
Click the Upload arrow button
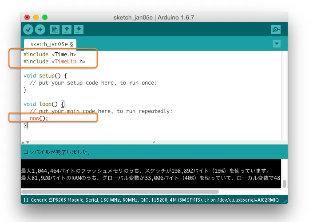coord(40,30)
